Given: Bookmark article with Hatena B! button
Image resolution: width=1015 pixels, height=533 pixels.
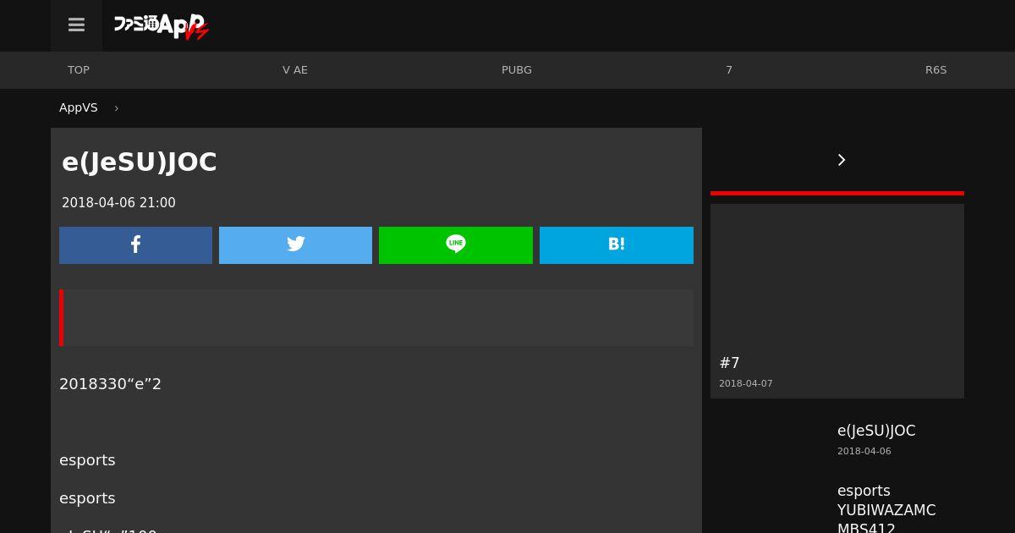Looking at the screenshot, I should tap(617, 245).
